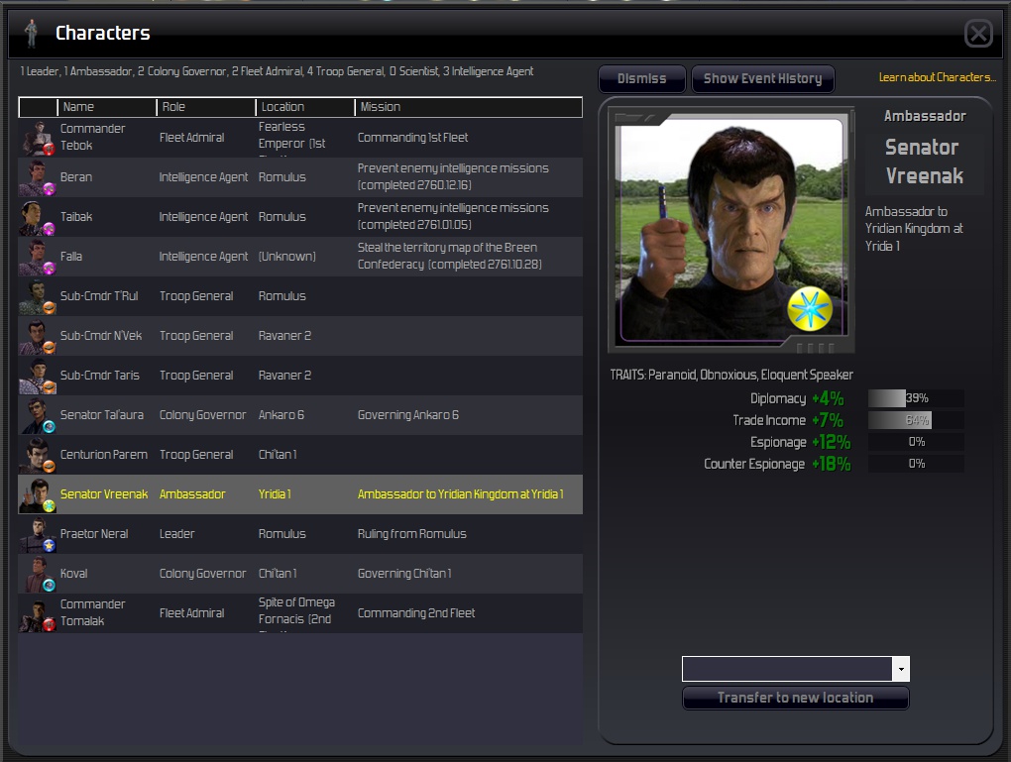Screen dimensions: 1011x762
Task: Select Sub-Cmdr N'Vek name
Action: tap(101, 336)
